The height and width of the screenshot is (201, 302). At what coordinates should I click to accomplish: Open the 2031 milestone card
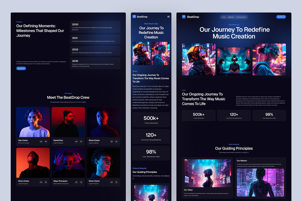point(95,39)
